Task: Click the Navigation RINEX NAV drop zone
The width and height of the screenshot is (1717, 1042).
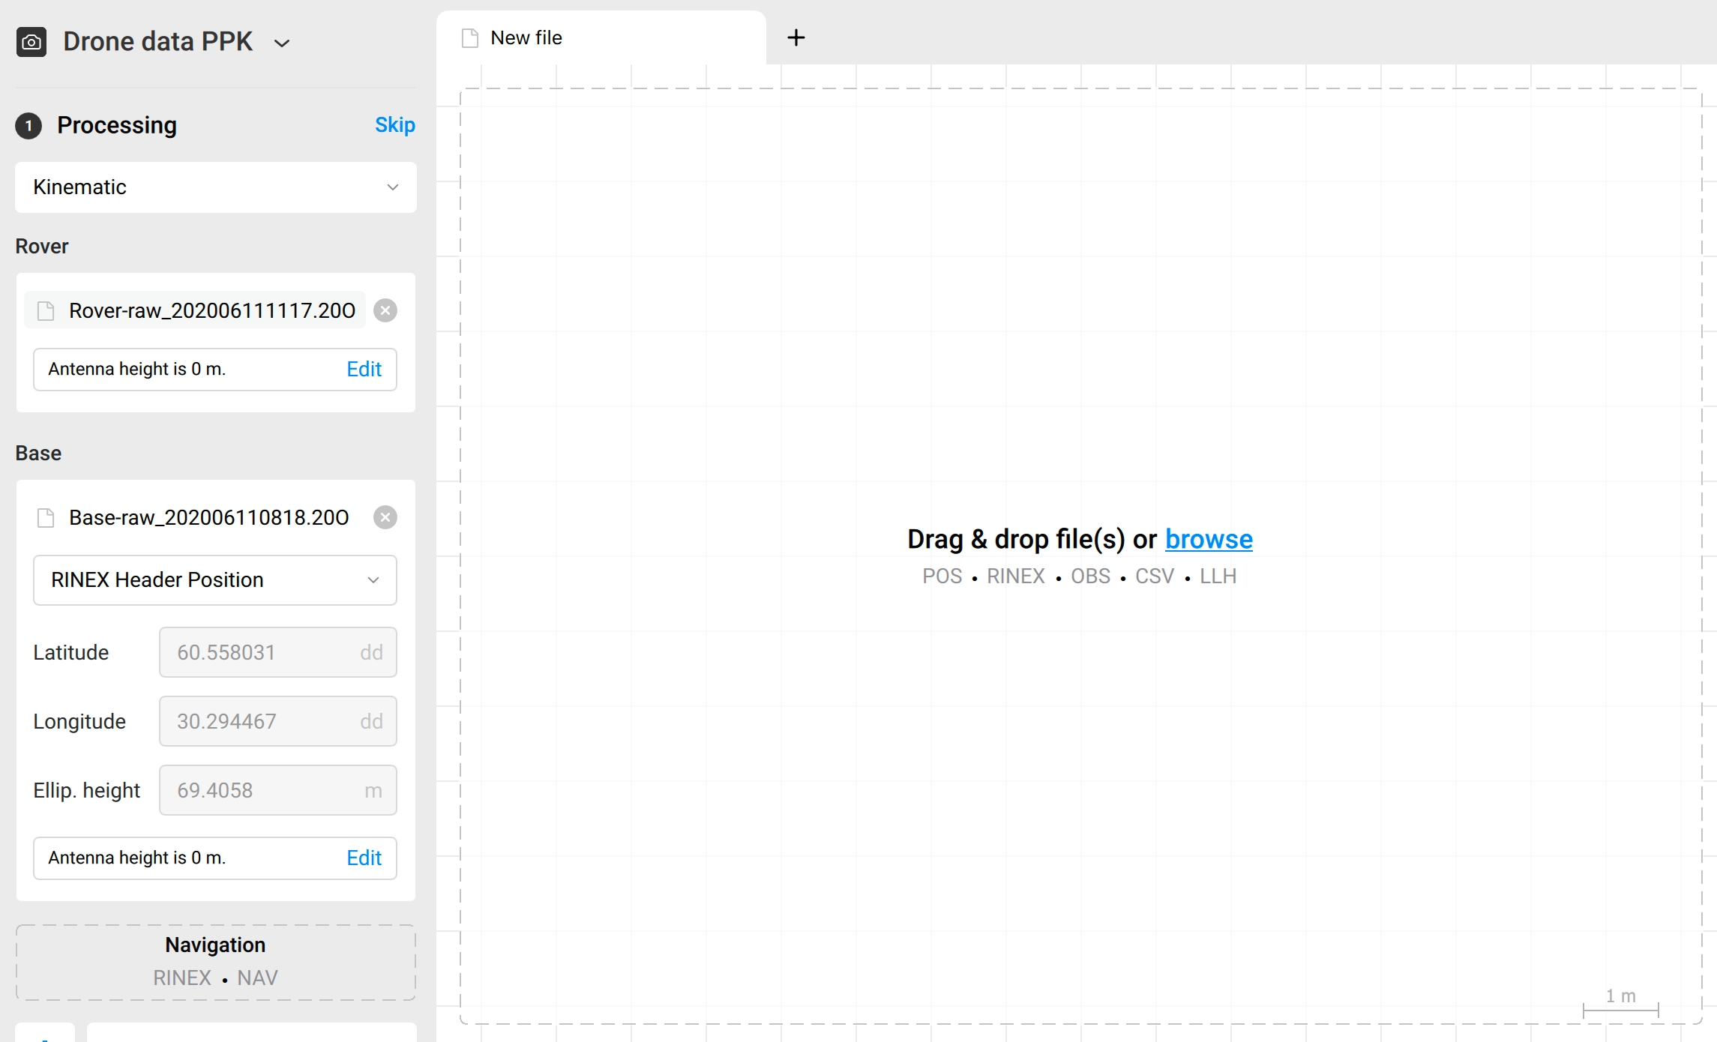Action: click(x=216, y=962)
